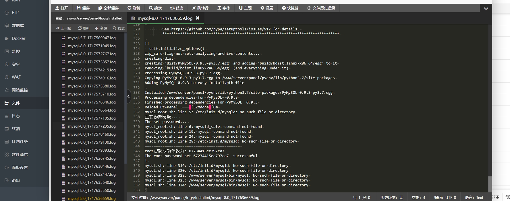
Task: Open 监控 (Monitor) in sidebar
Action: pyautogui.click(x=24, y=51)
